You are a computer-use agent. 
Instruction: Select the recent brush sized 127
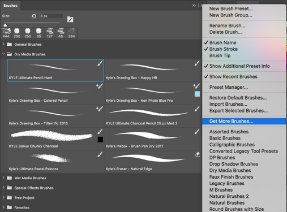pyautogui.click(x=50, y=33)
